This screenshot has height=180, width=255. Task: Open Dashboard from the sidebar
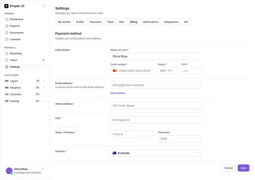point(25,19)
